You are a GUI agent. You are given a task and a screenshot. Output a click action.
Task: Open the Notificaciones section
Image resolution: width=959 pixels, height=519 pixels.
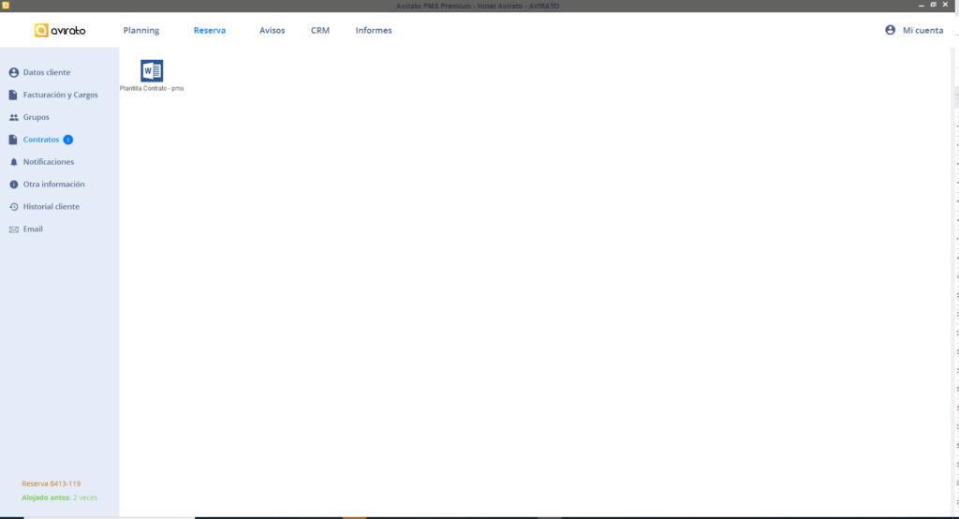pos(49,161)
